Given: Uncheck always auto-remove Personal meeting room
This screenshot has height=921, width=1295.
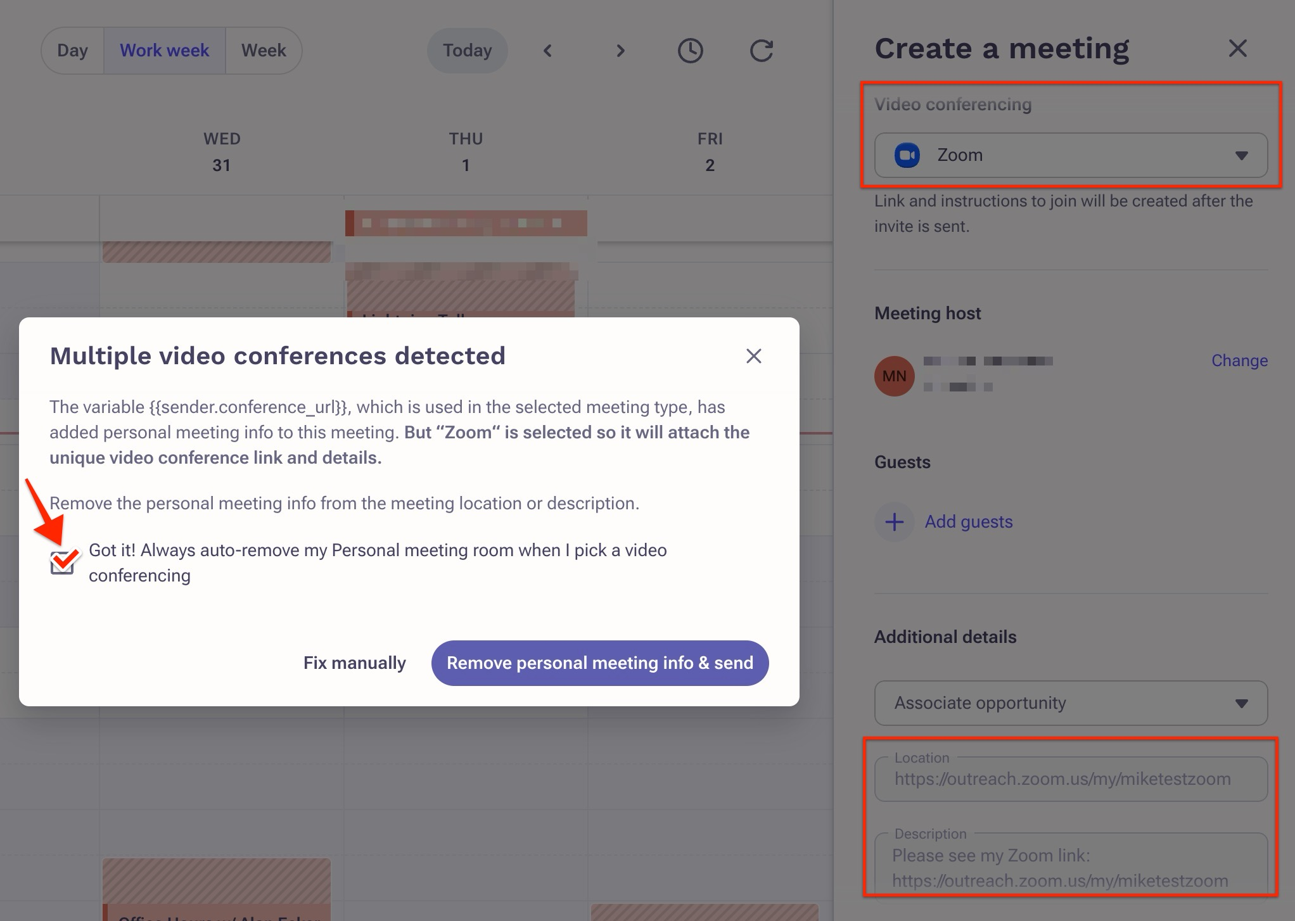Looking at the screenshot, I should (x=62, y=562).
